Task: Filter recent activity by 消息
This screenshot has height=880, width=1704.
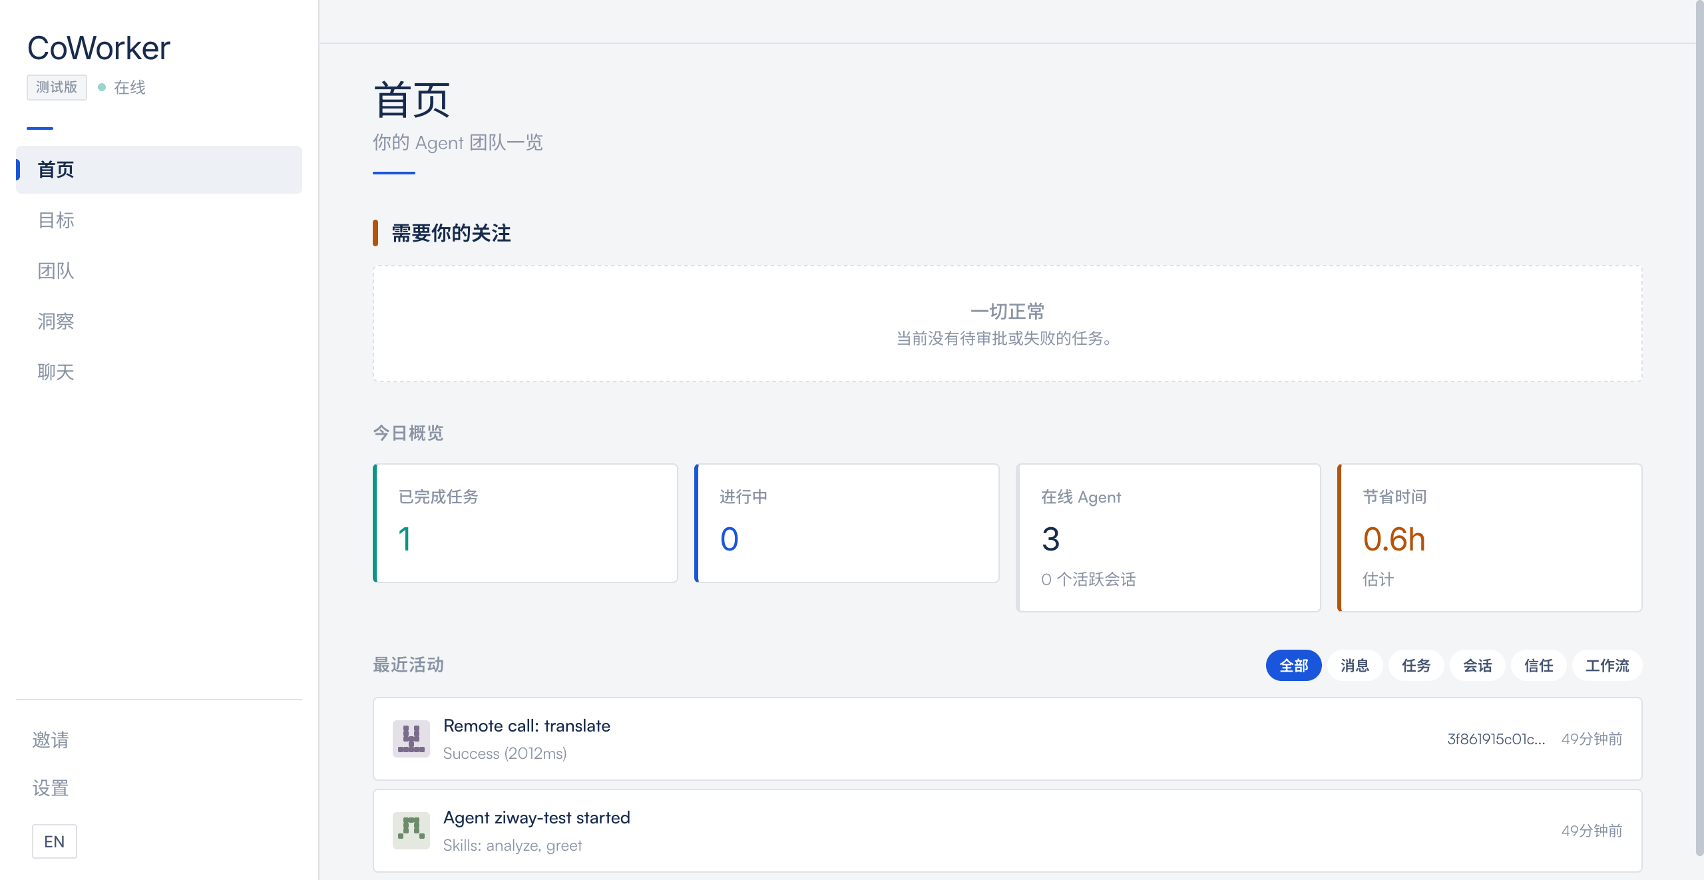Action: coord(1355,666)
